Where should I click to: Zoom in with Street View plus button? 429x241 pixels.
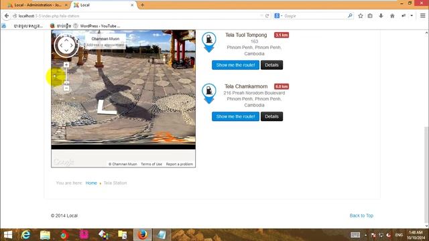click(66, 65)
